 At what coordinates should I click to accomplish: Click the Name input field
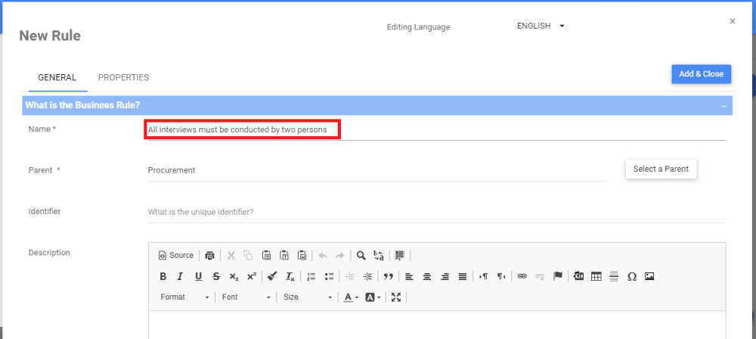[x=437, y=130]
